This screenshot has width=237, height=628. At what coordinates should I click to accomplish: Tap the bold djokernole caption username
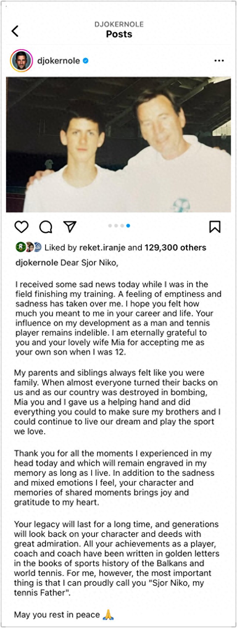(37, 263)
